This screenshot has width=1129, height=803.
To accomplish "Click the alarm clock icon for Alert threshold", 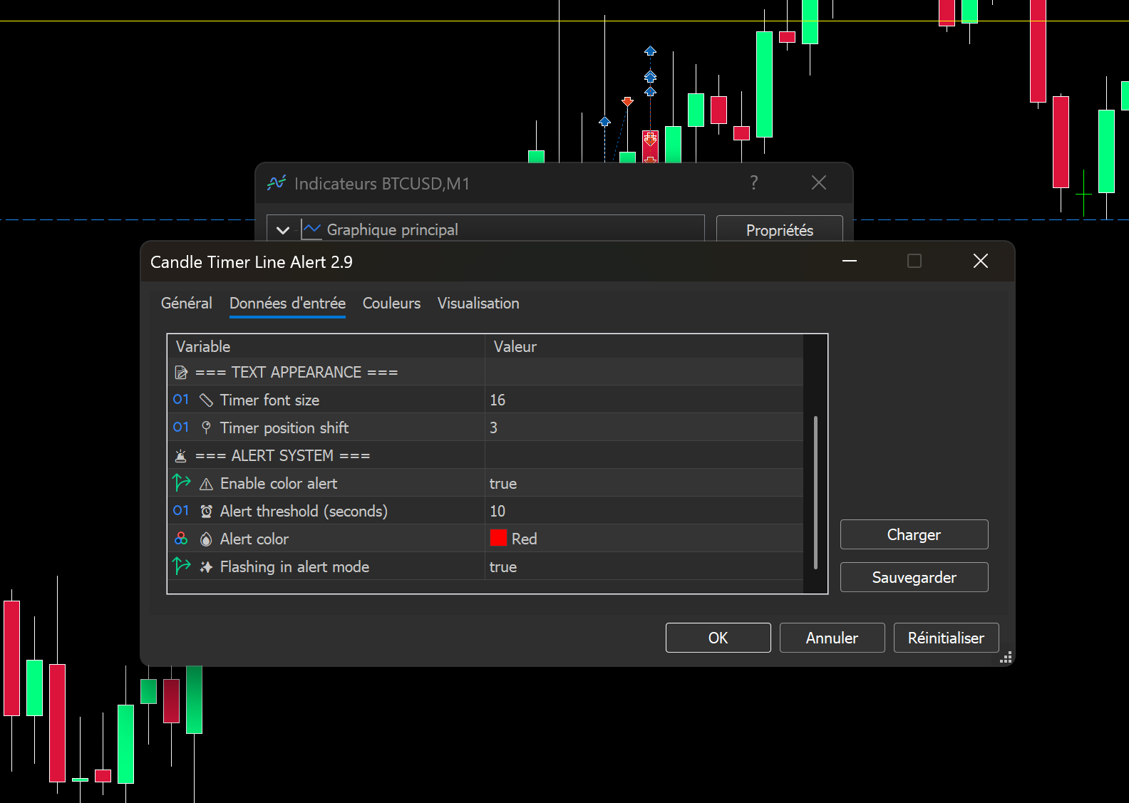I will [x=206, y=512].
